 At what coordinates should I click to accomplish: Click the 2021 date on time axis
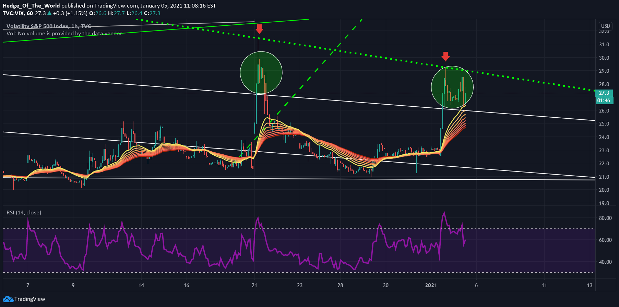[x=431, y=285]
